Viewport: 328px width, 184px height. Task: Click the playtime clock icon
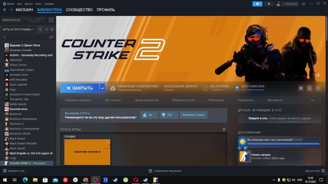click(x=206, y=88)
